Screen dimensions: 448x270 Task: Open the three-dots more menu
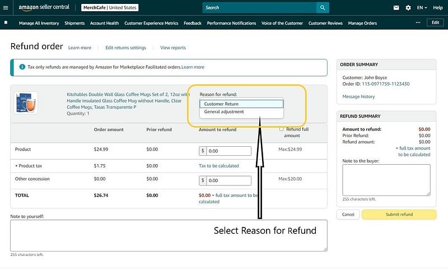click(418, 22)
